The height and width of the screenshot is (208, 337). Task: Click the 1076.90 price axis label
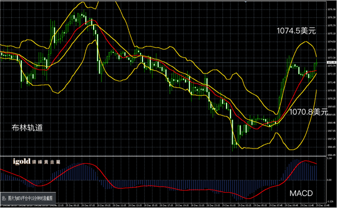[x=331, y=10]
